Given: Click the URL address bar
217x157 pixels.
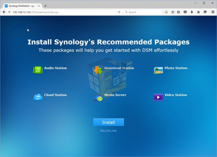Looking at the screenshot, I should pyautogui.click(x=62, y=12).
